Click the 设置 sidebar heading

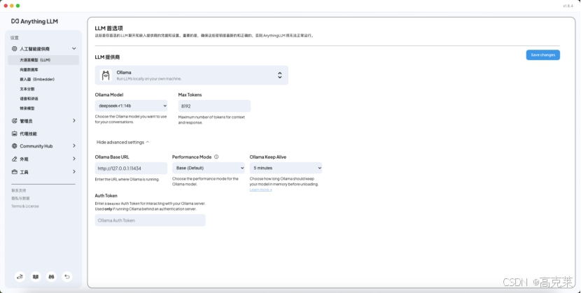click(x=15, y=38)
